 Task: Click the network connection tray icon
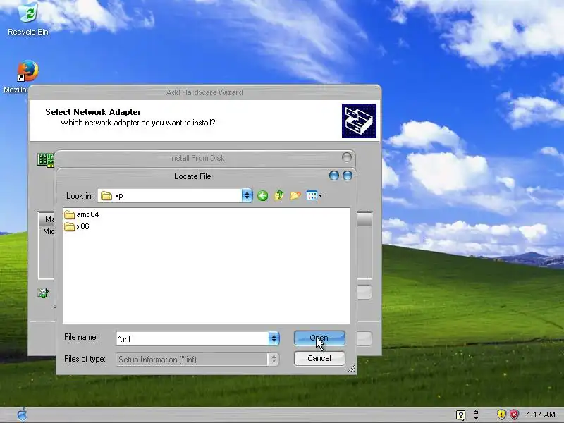477,415
